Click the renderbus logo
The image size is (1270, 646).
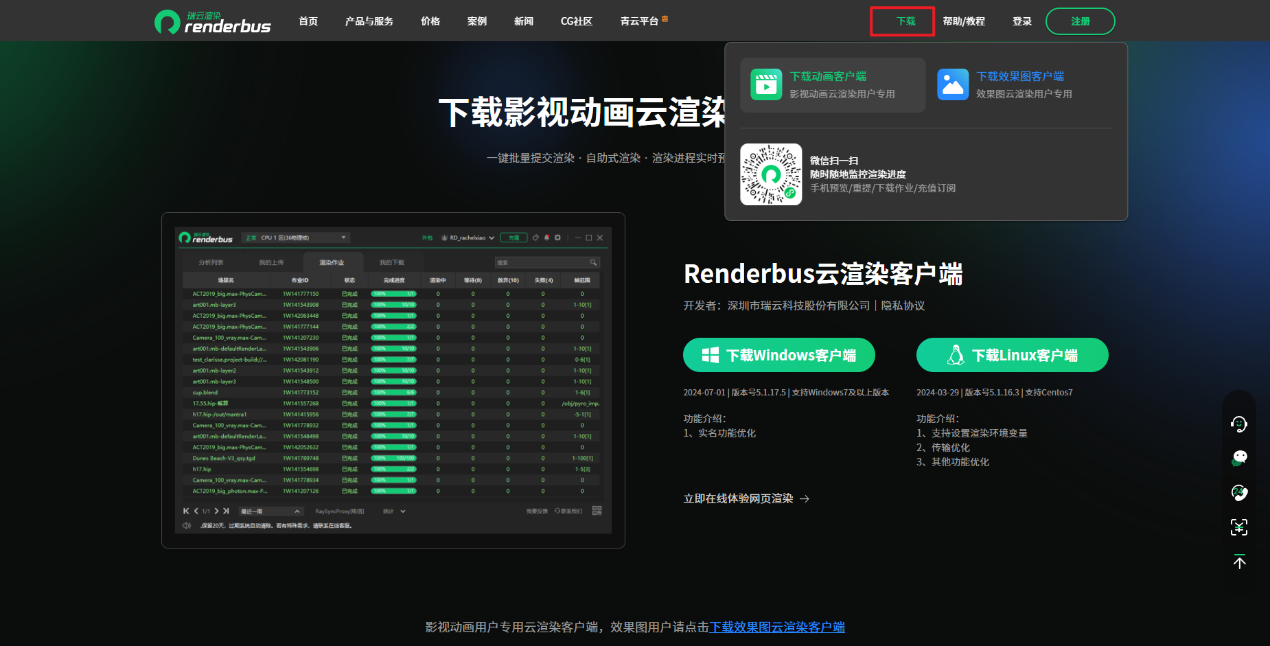213,22
